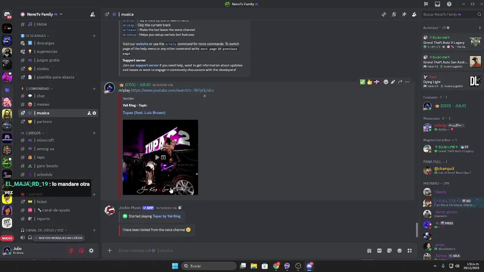Open File Explorer from the taskbar
The width and height of the screenshot is (484, 272).
point(254,266)
